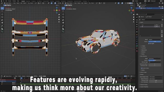Open Global orientation dropdown in left viewport

click(31, 3)
